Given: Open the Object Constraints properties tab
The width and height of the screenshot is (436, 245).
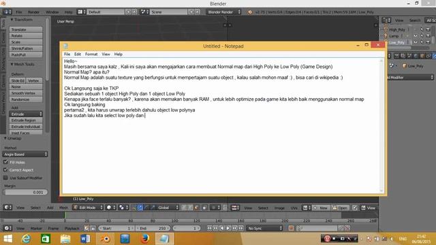Looking at the screenshot, I should 429,56.
